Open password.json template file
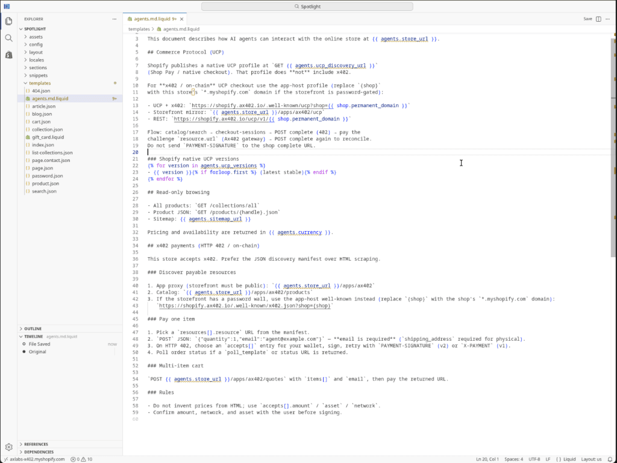 tap(47, 176)
